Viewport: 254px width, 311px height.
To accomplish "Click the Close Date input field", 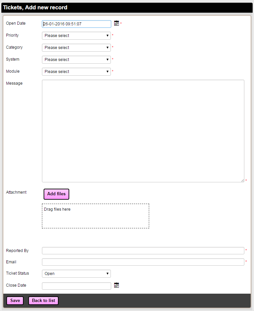I will tap(77, 286).
